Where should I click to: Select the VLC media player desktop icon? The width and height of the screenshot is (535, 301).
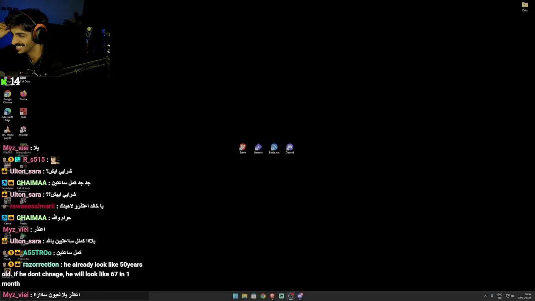tap(8, 133)
